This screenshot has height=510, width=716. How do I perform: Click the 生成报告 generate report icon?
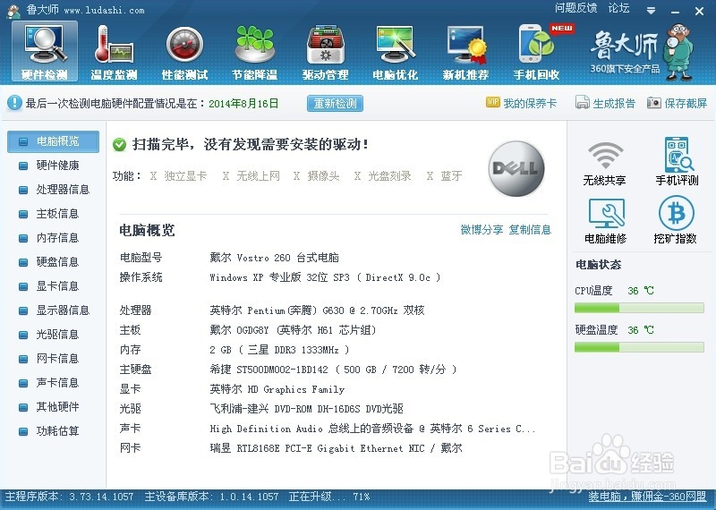583,103
